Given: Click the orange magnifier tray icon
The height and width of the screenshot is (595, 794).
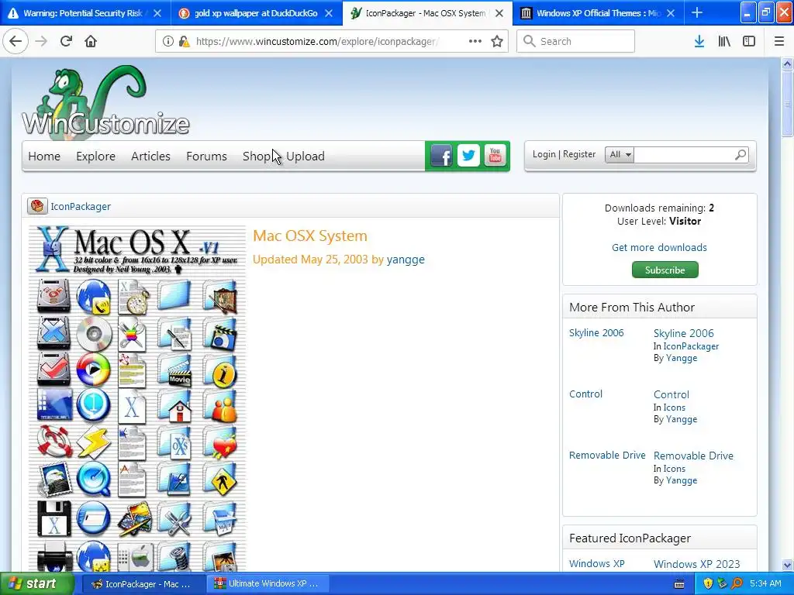Looking at the screenshot, I should (x=737, y=583).
